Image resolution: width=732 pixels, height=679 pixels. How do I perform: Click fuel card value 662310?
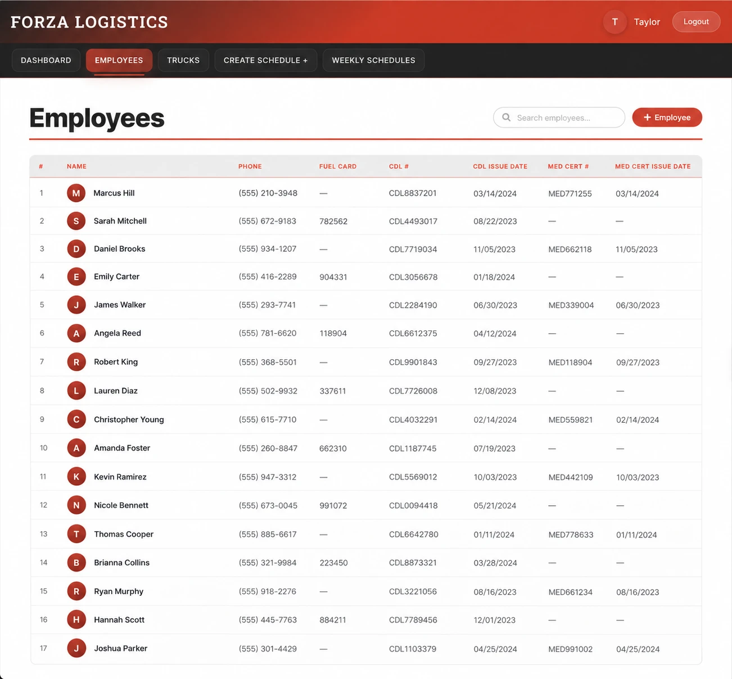pos(333,449)
